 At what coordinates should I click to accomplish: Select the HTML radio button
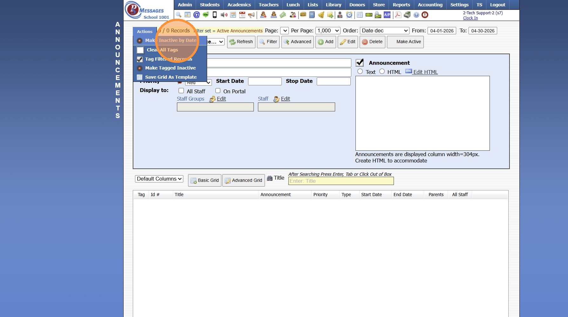click(x=382, y=71)
